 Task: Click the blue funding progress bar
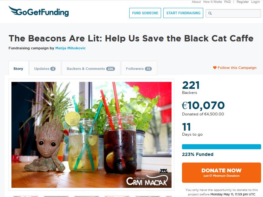pyautogui.click(x=221, y=147)
